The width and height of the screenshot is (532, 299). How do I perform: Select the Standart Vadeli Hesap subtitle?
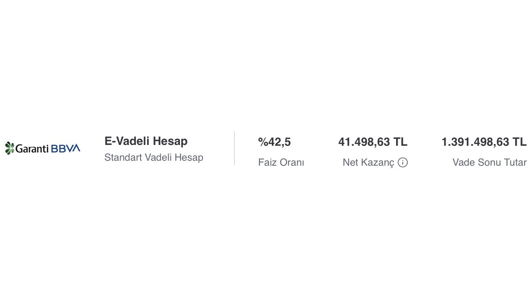click(153, 158)
